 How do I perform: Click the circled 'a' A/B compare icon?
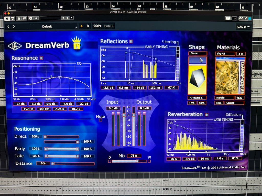[31, 18]
